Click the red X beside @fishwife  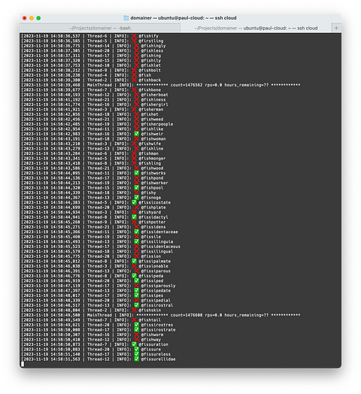pyautogui.click(x=134, y=144)
